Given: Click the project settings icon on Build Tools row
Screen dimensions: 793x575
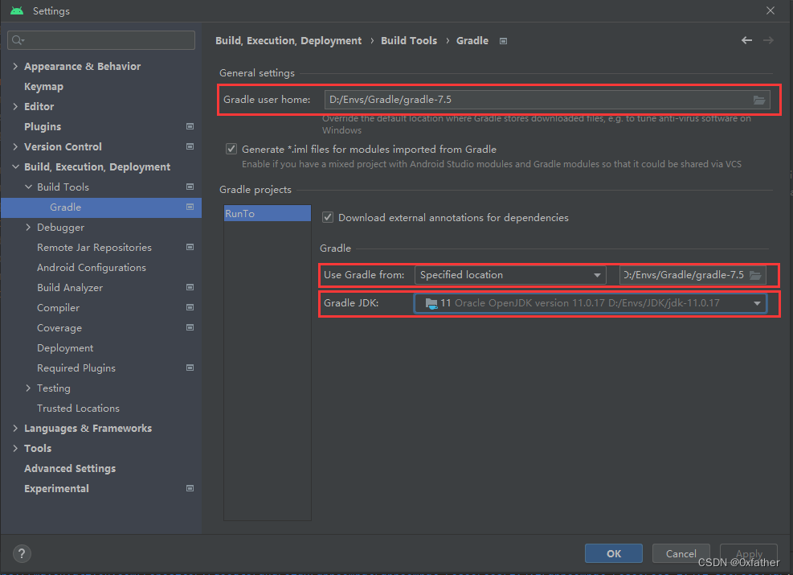Looking at the screenshot, I should (190, 187).
